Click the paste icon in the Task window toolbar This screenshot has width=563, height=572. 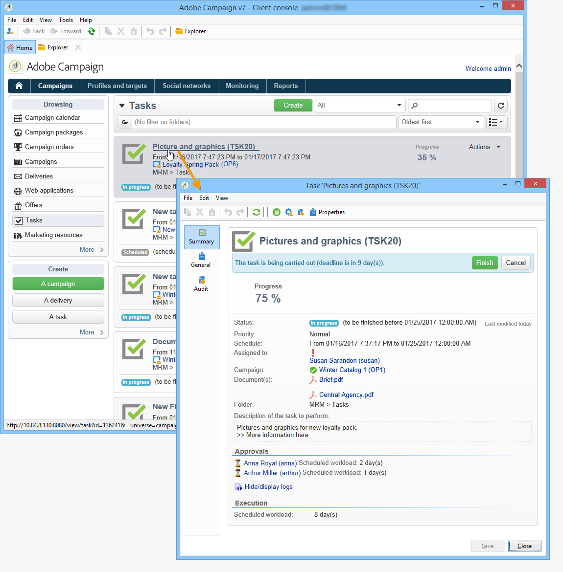212,212
